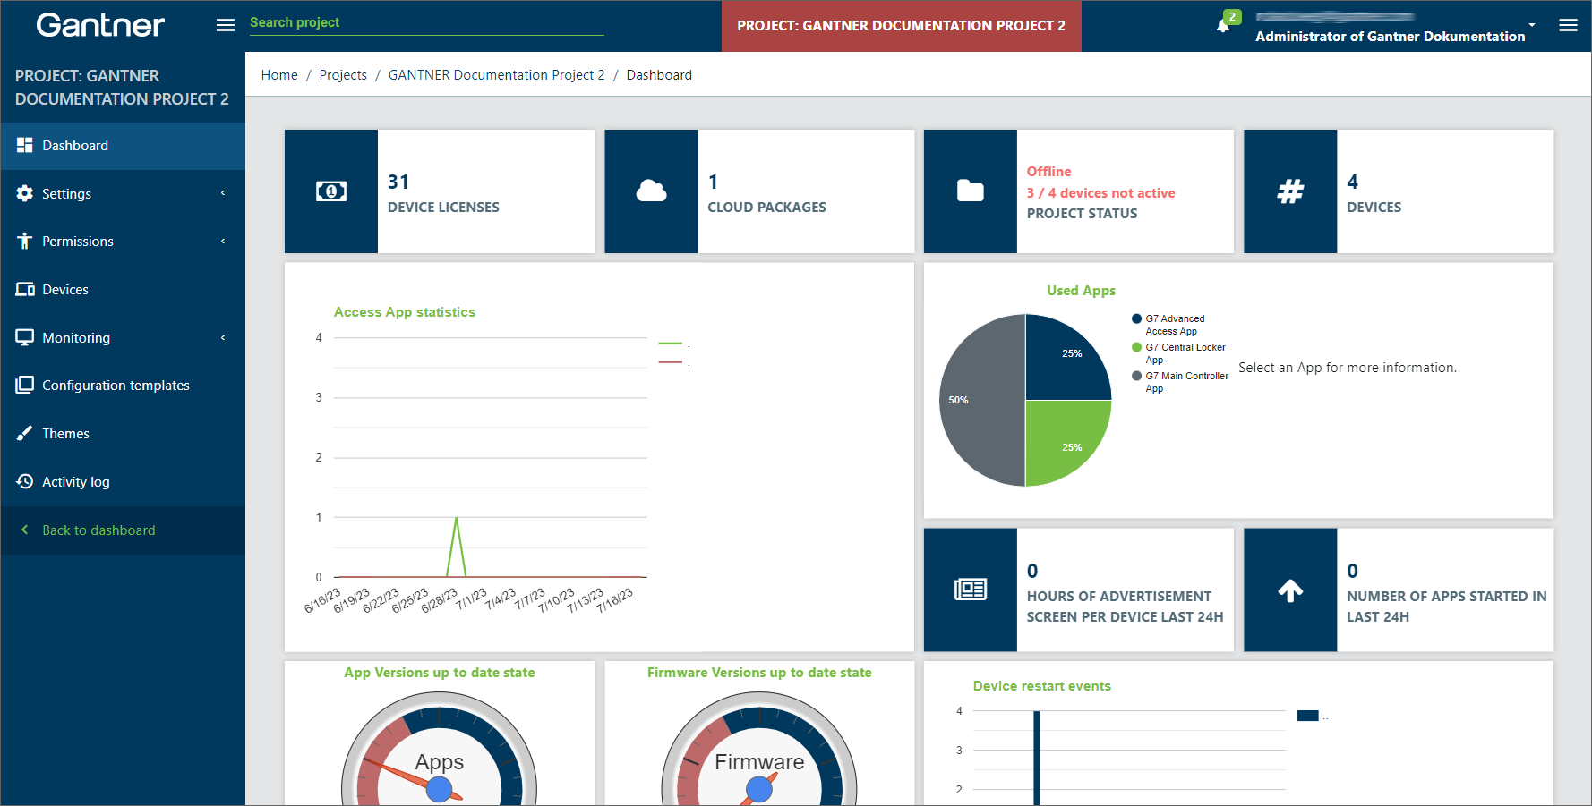Toggle G7 Main Controller App legend entry

pyautogui.click(x=1180, y=382)
